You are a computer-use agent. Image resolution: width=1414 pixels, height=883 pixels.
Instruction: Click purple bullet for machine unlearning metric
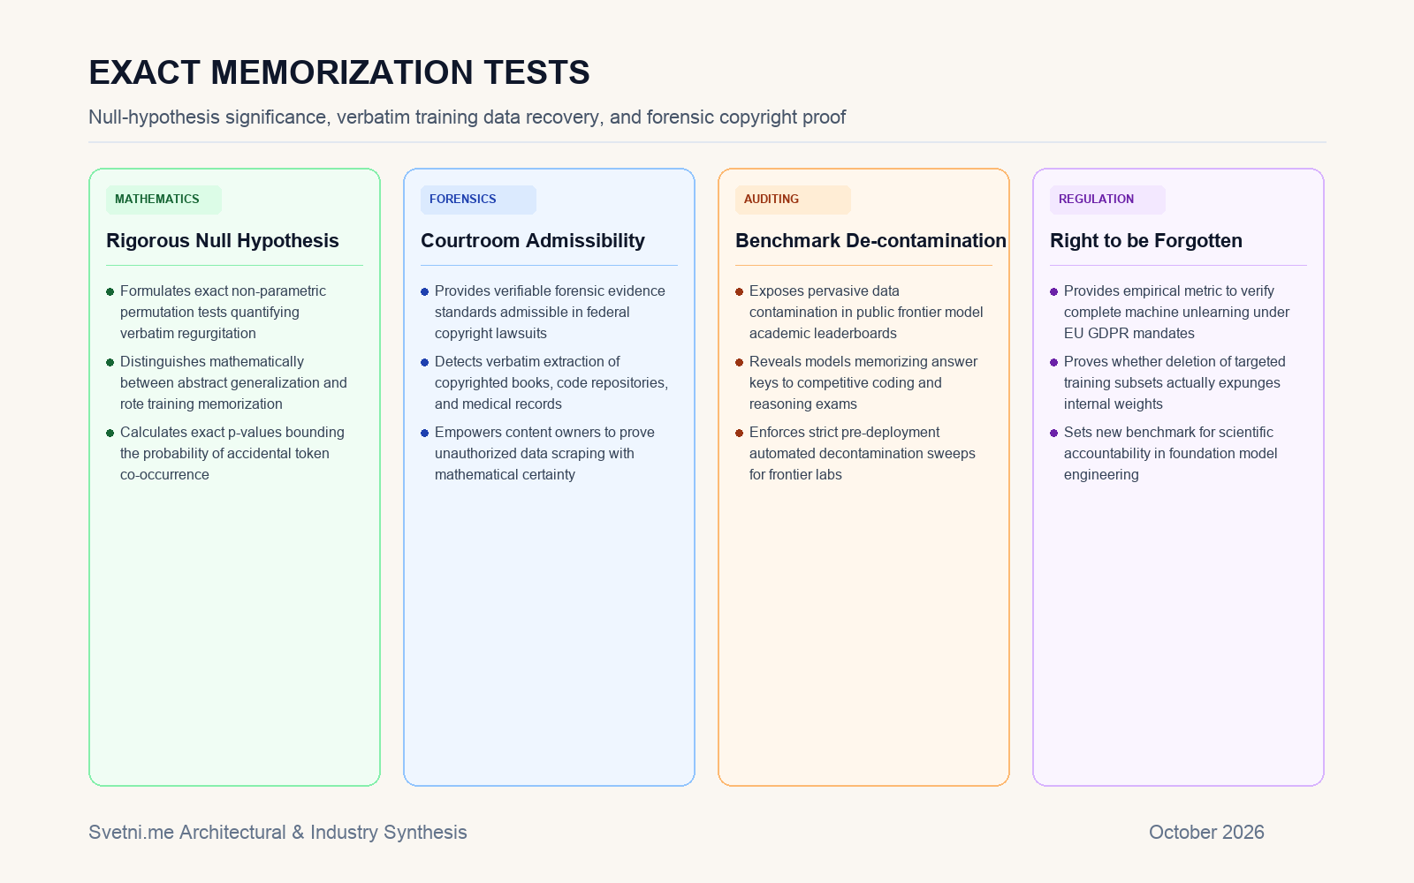click(x=1054, y=291)
